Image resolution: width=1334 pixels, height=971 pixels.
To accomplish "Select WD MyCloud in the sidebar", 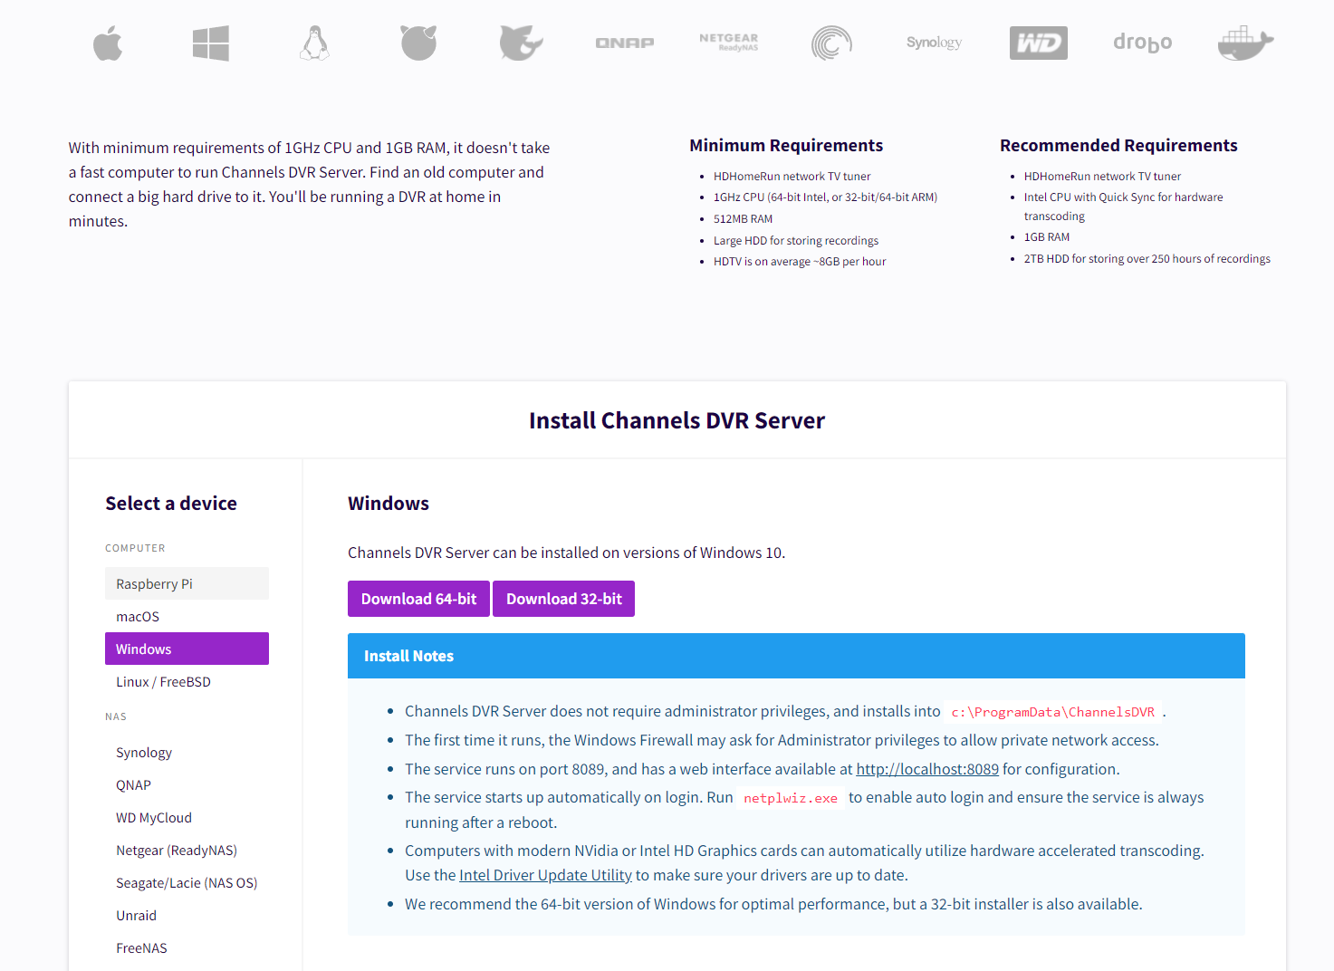I will pyautogui.click(x=154, y=818).
